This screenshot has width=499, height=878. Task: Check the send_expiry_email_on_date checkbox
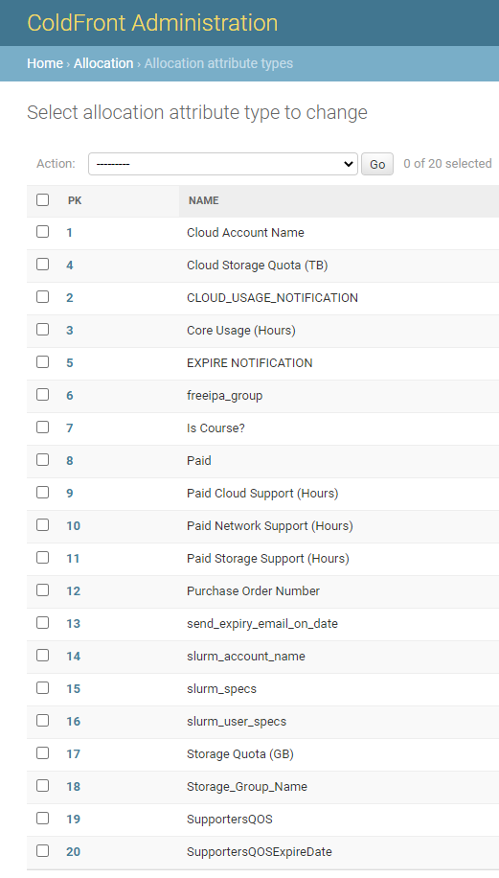pos(42,623)
